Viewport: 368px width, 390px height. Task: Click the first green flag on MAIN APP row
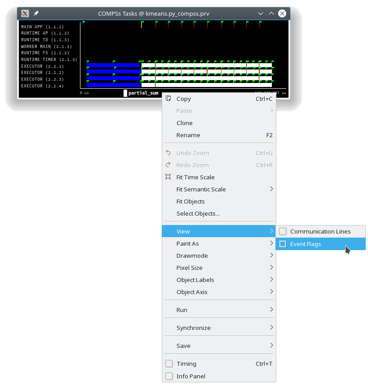click(x=84, y=23)
